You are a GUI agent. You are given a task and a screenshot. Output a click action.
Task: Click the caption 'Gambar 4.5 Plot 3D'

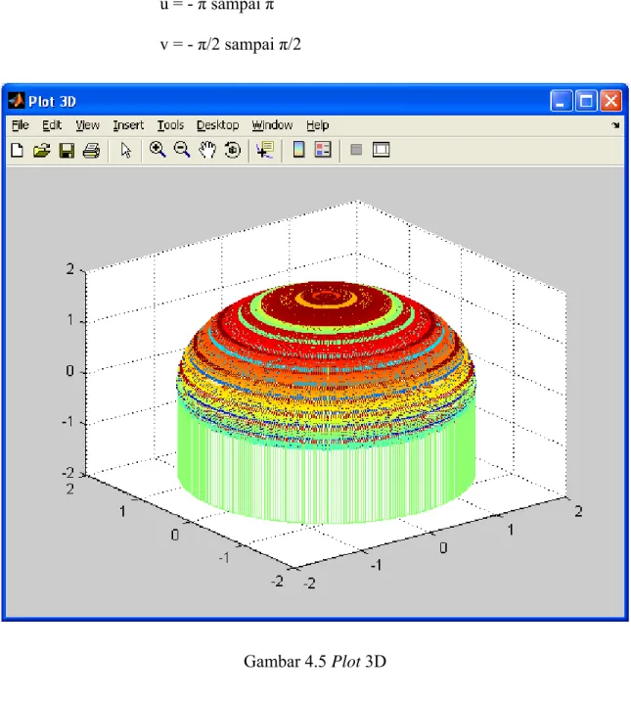coord(315,661)
